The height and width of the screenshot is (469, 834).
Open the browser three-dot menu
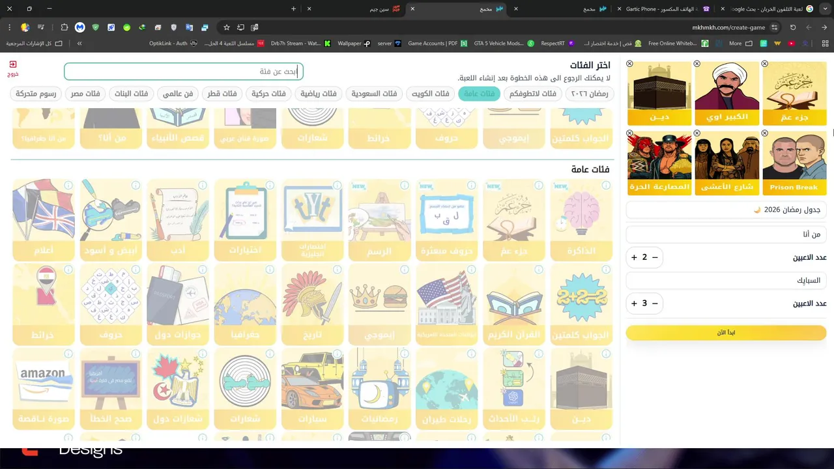point(9,27)
